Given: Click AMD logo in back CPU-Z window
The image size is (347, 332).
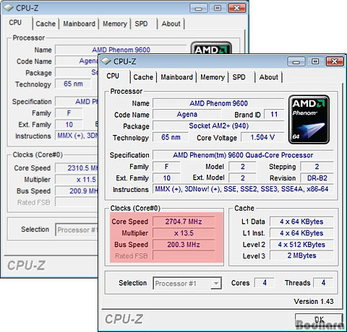Looking at the screenshot, I should tap(211, 48).
